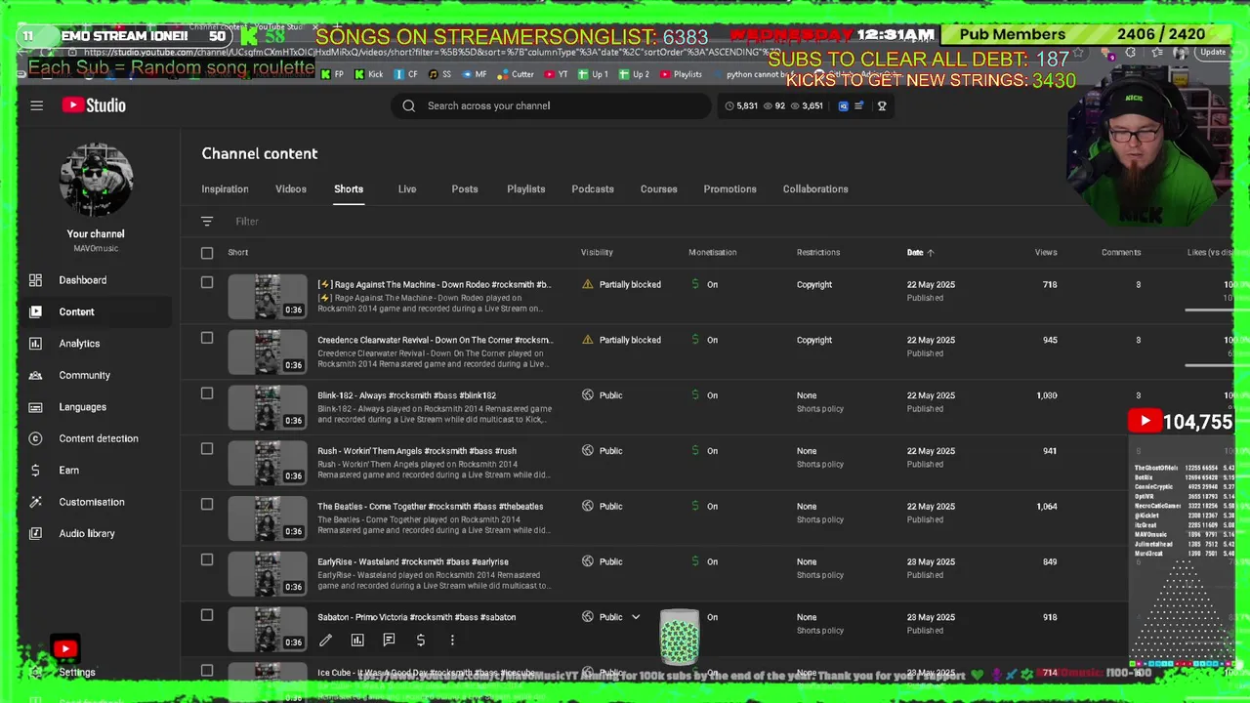This screenshot has height=703, width=1250.
Task: Click warning icon on Creedence Clearwater Revival row
Action: 587,340
